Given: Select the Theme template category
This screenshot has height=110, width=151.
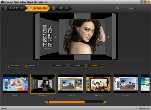Looking at the screenshot, I should [95, 66].
